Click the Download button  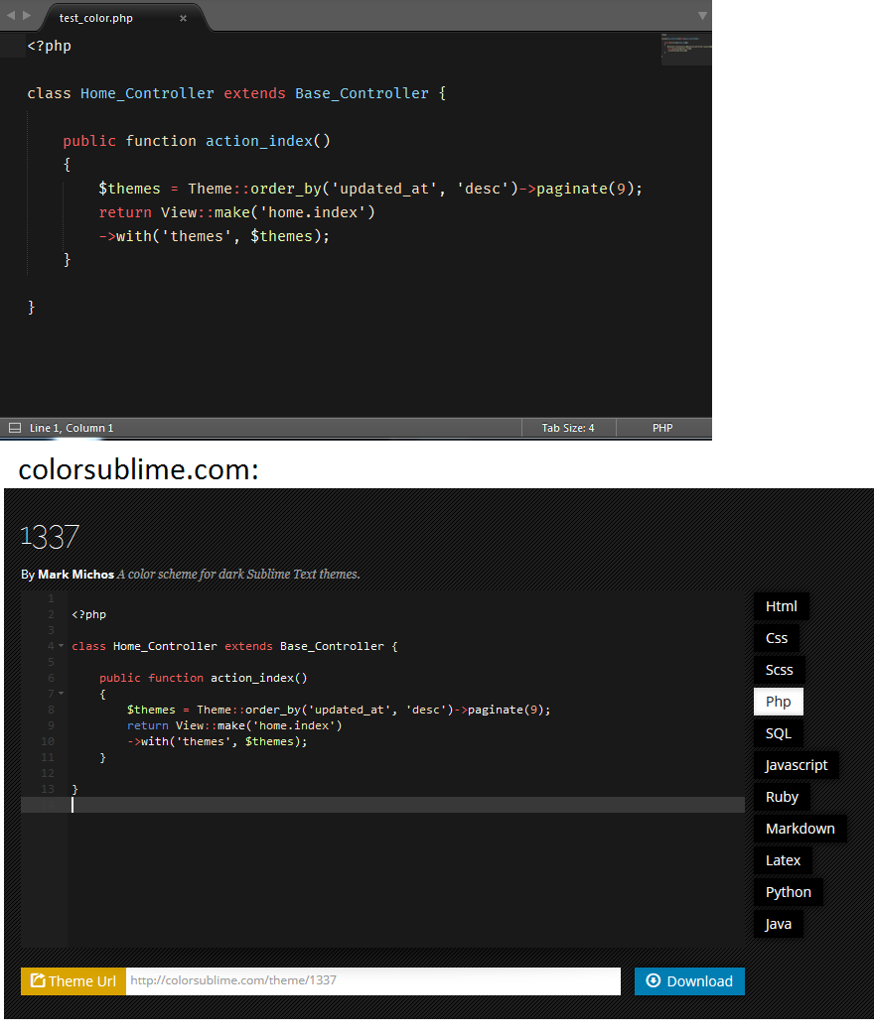coord(689,980)
